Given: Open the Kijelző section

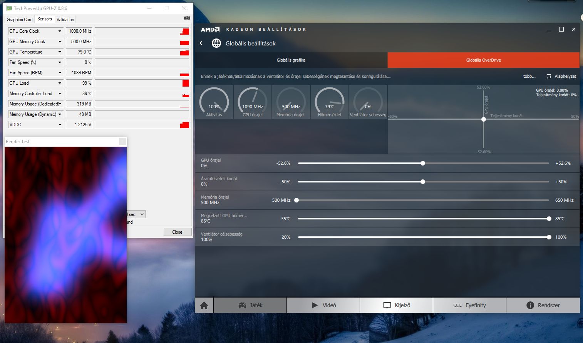Looking at the screenshot, I should click(397, 305).
